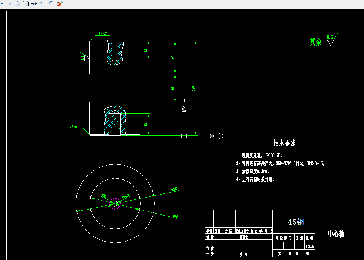Select the φ20 dimension text
The width and height of the screenshot is (364, 260).
click(x=104, y=196)
